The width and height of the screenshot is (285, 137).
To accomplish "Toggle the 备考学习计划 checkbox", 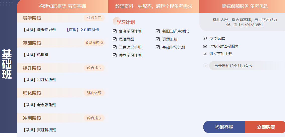I will [x=115, y=31].
